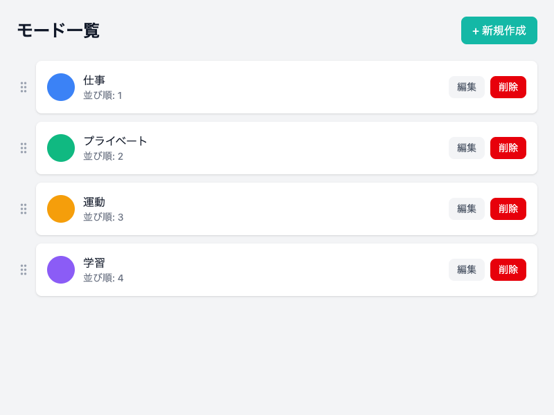This screenshot has width=554, height=415.
Task: Click the drag handle next to 学習
Action: (24, 270)
